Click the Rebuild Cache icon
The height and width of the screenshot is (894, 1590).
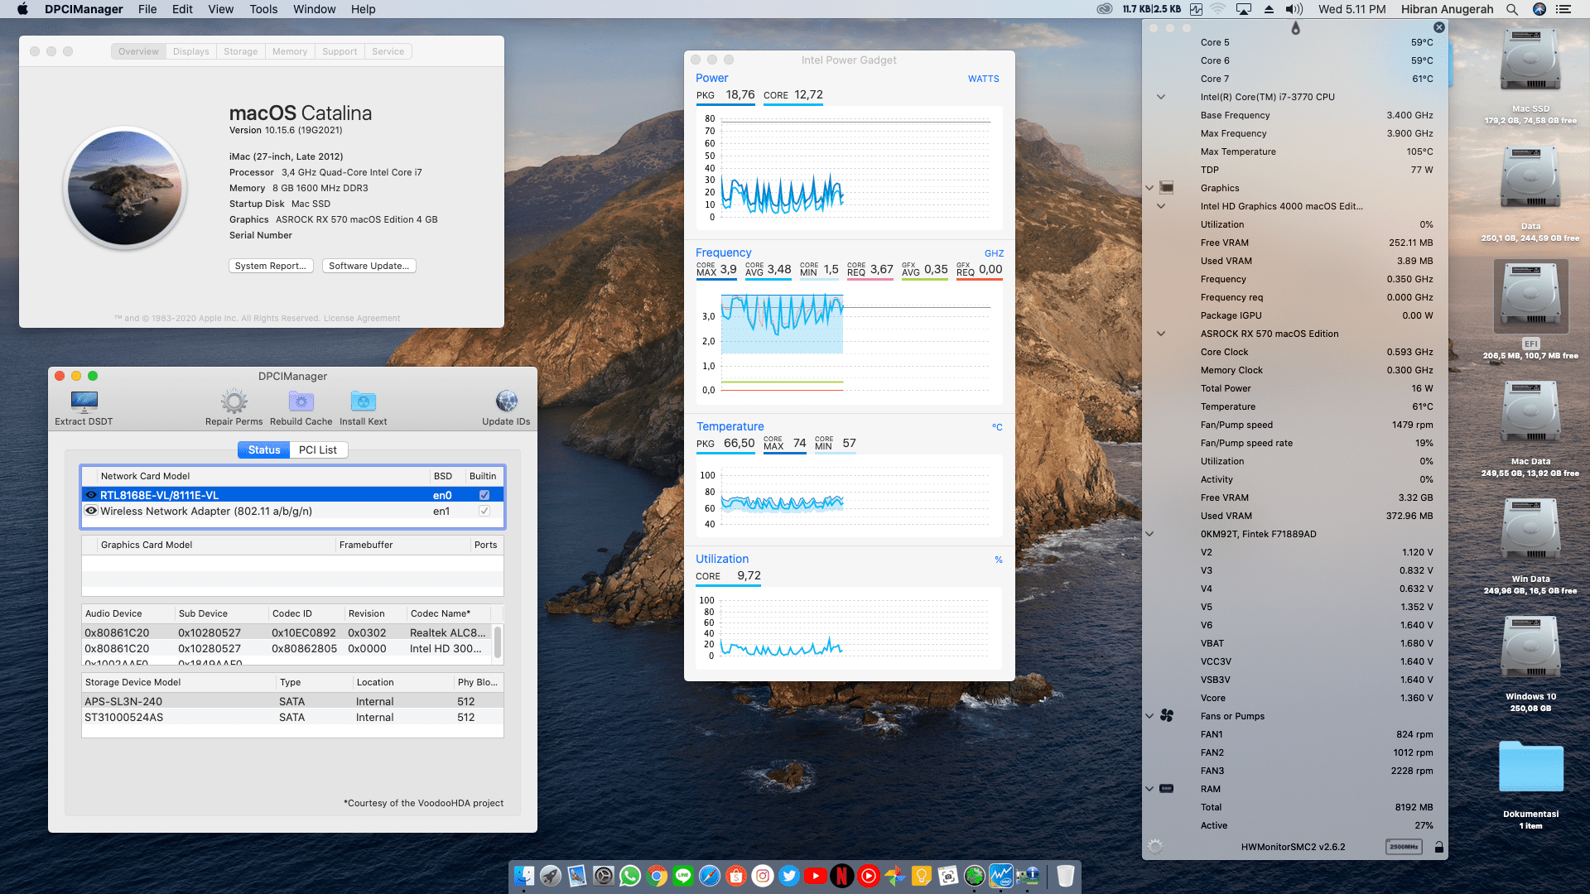point(301,402)
